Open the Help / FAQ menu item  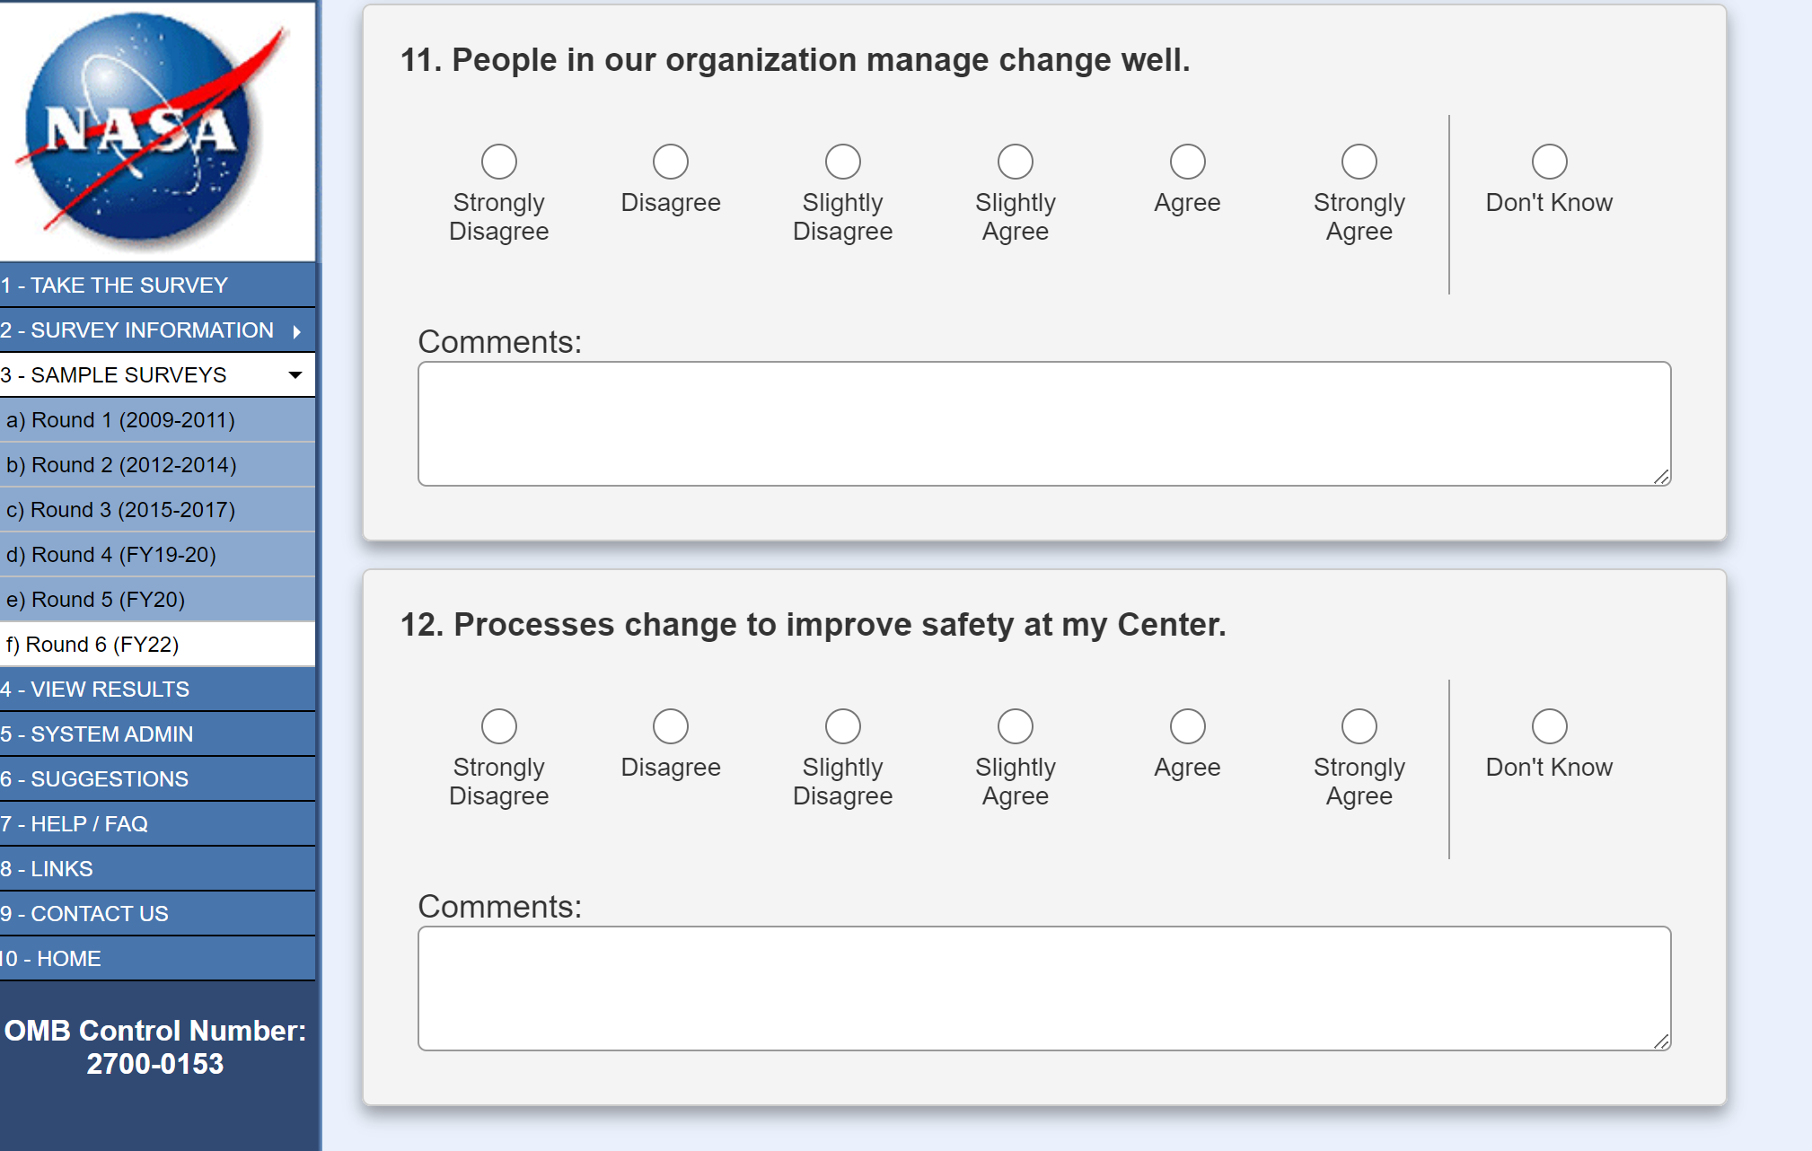click(75, 824)
